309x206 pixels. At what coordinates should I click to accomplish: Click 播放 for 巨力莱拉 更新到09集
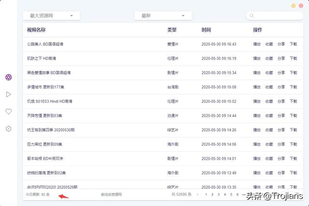pyautogui.click(x=256, y=144)
